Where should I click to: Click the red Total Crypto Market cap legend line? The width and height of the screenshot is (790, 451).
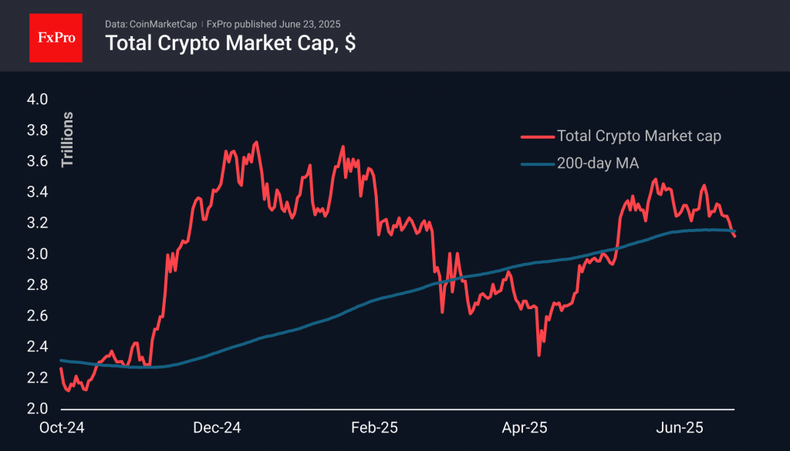click(536, 136)
